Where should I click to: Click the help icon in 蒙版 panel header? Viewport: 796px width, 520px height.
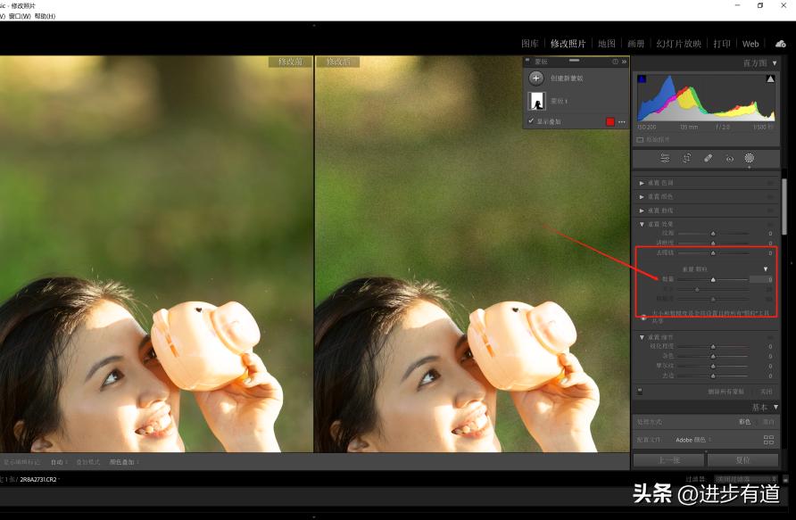(x=615, y=62)
